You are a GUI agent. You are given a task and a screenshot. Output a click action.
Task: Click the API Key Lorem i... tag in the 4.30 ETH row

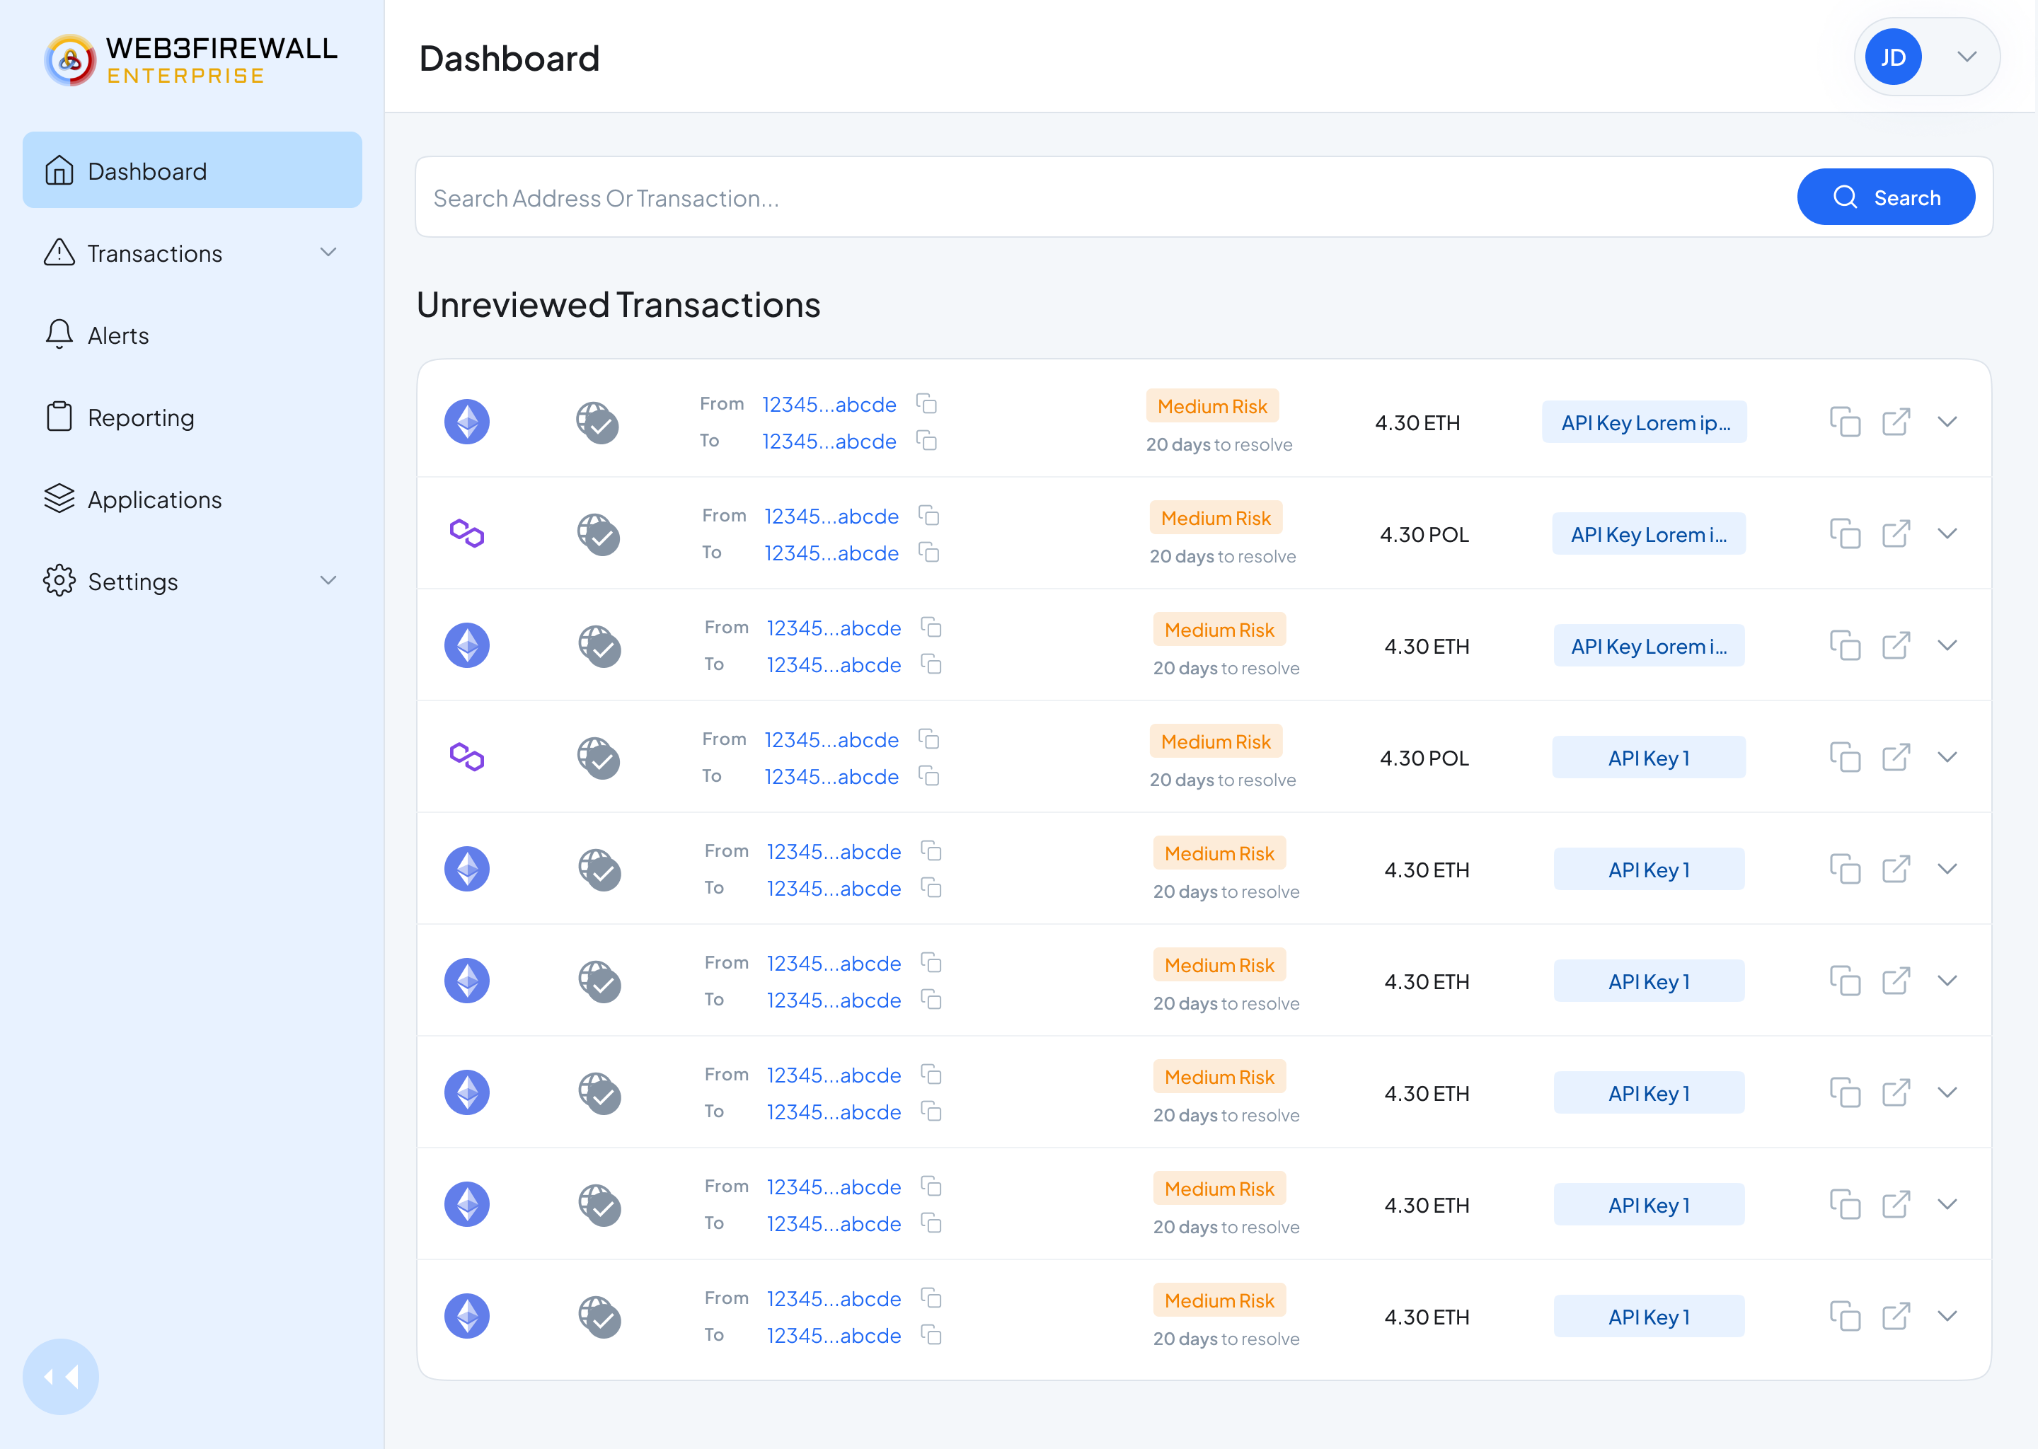pos(1649,645)
